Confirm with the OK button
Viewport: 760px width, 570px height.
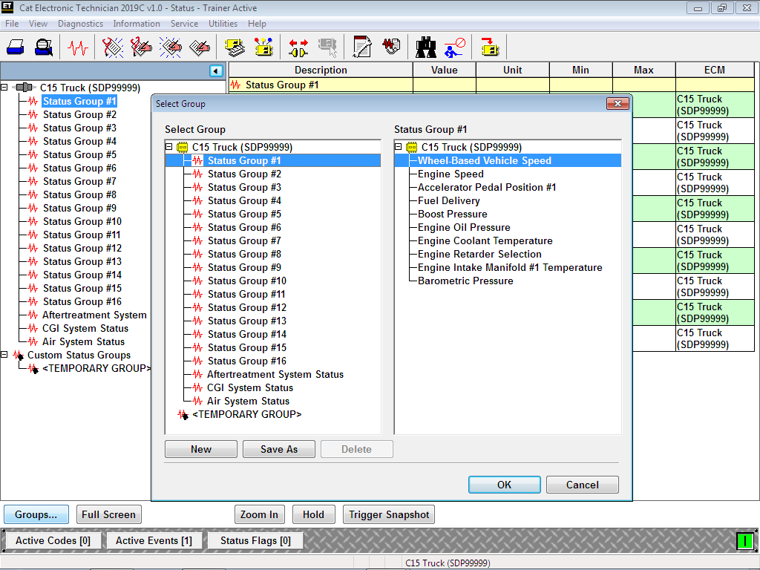(x=504, y=484)
